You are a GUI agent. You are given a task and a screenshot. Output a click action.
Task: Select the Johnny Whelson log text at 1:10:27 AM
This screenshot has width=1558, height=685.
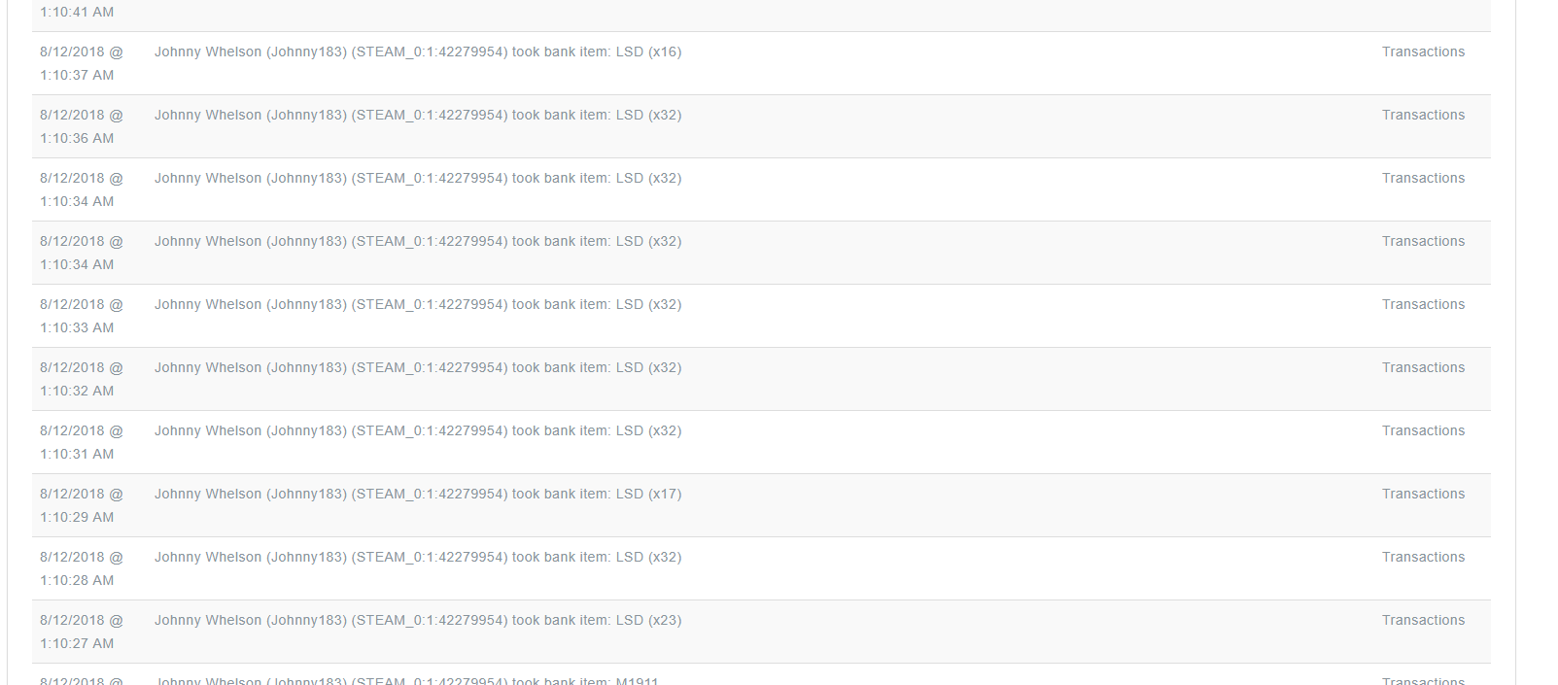418,621
